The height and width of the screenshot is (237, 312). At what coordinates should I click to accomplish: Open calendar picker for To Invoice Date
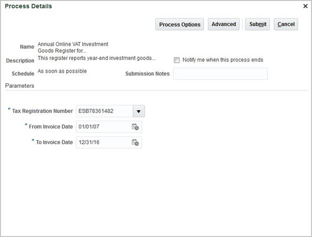click(x=135, y=142)
